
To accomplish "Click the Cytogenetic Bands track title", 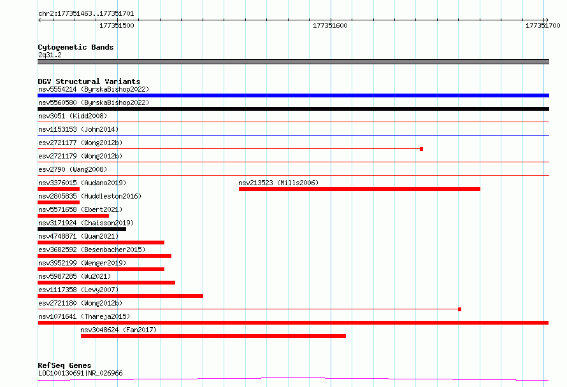I will point(76,47).
